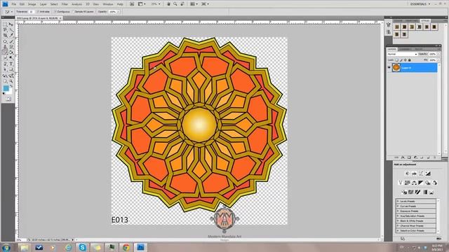Select the Rectangular Marquee tool

(5, 24)
